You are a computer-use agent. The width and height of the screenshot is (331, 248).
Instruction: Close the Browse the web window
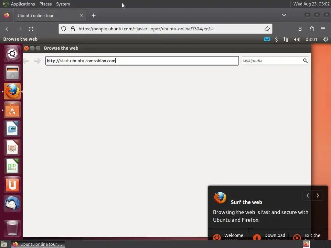tap(26, 48)
